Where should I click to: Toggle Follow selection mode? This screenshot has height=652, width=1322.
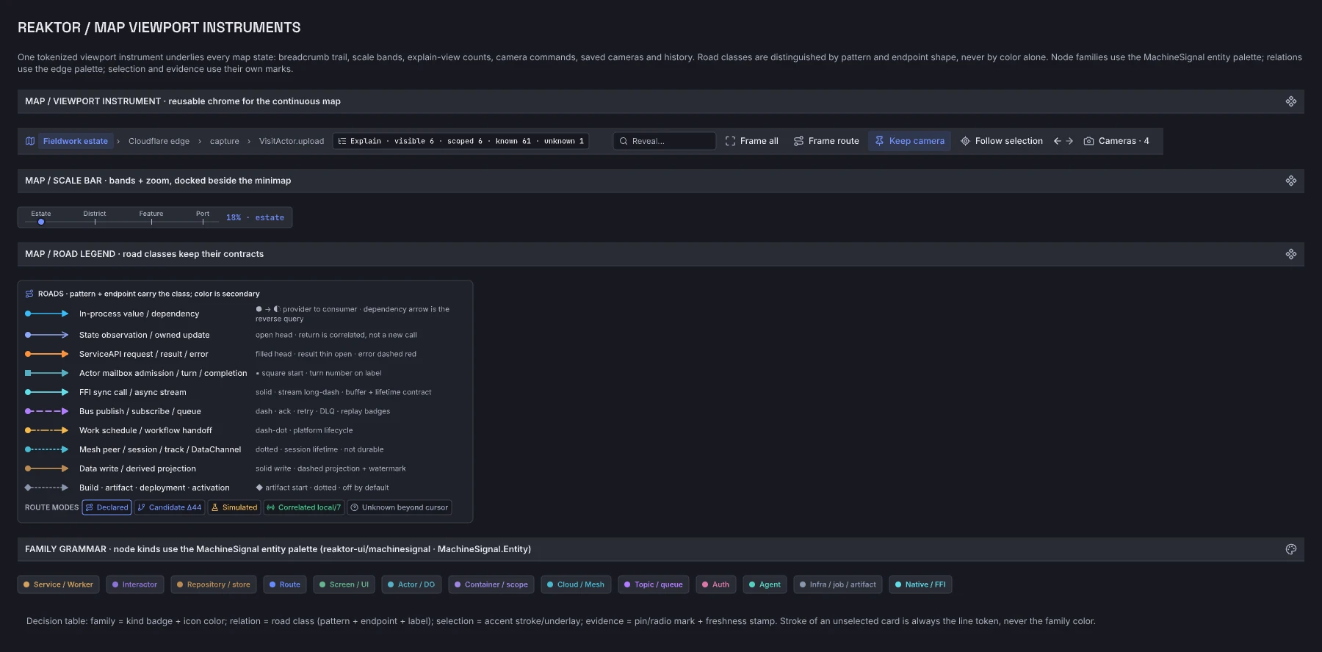(x=1002, y=141)
